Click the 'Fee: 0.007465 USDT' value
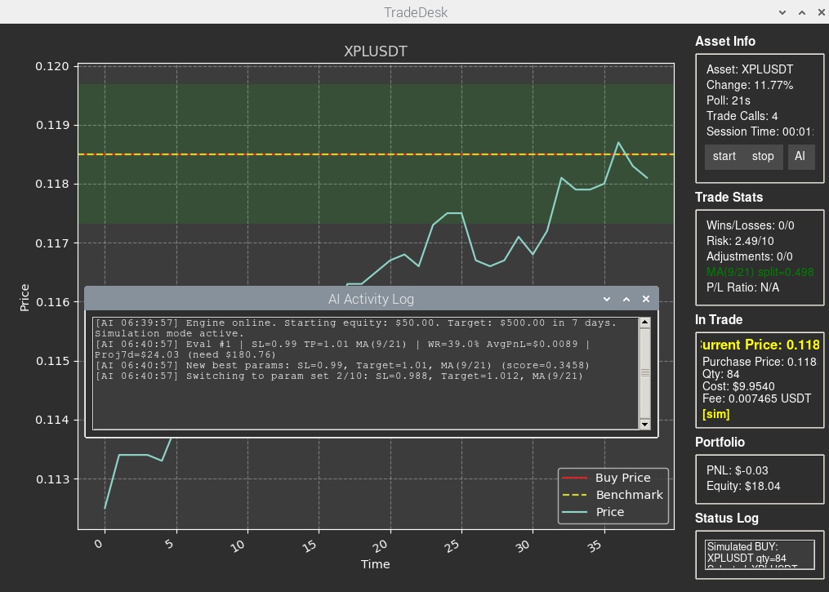829x592 pixels. pyautogui.click(x=756, y=398)
